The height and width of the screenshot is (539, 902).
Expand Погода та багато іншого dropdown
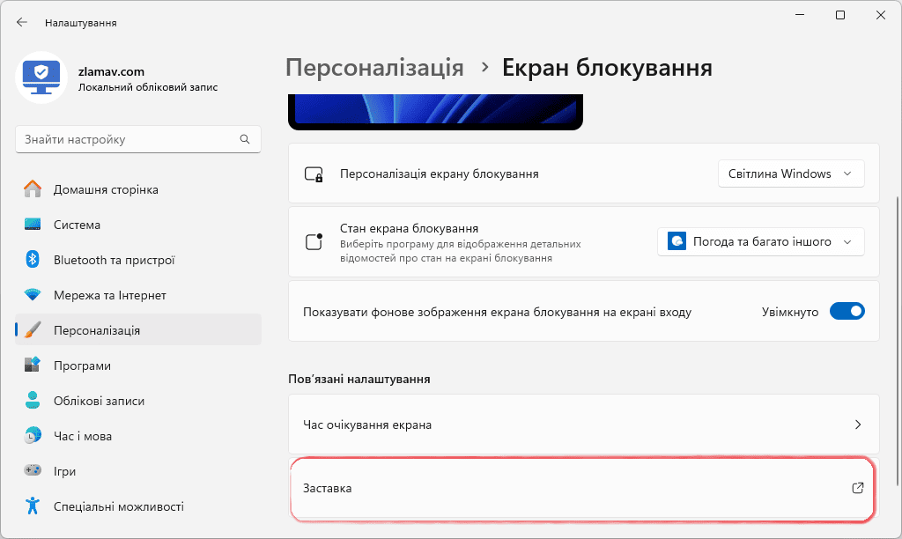pyautogui.click(x=760, y=241)
